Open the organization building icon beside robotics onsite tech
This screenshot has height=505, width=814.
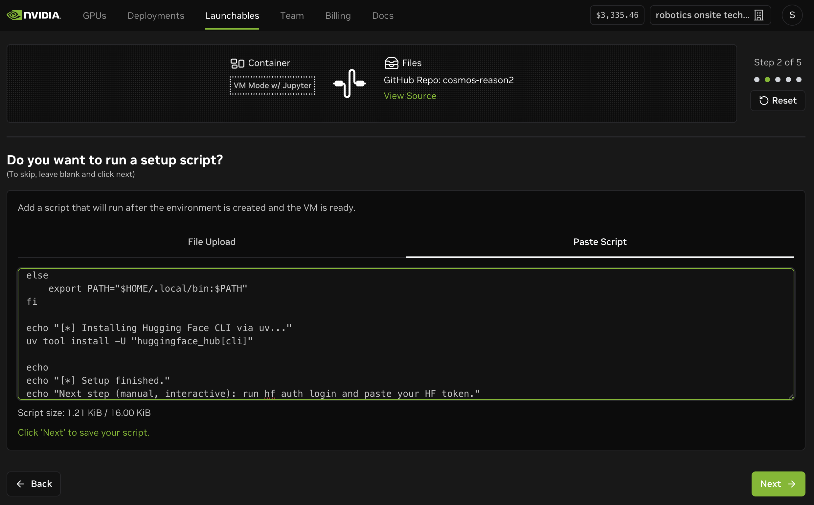point(759,15)
